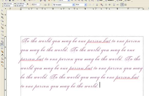Select the Ellipse tool
The width and height of the screenshot is (149, 96).
(x=2, y=34)
